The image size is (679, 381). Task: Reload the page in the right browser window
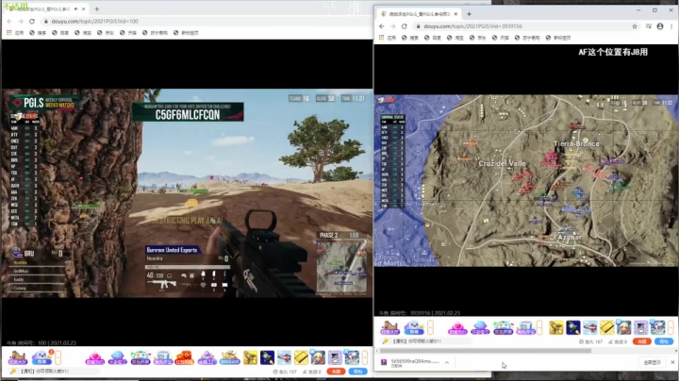(x=404, y=26)
